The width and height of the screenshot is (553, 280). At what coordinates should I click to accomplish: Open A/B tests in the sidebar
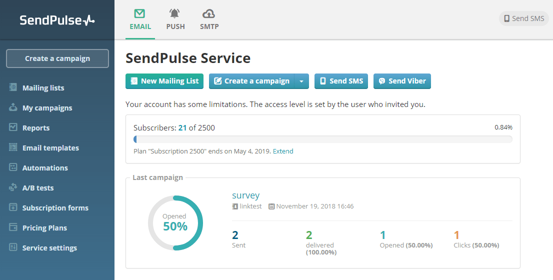tap(38, 188)
